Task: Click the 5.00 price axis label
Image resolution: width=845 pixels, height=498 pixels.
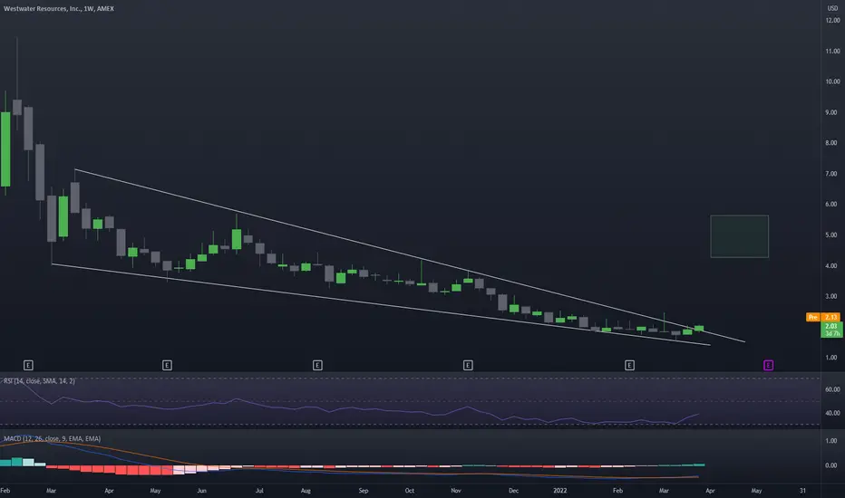Action: point(832,235)
